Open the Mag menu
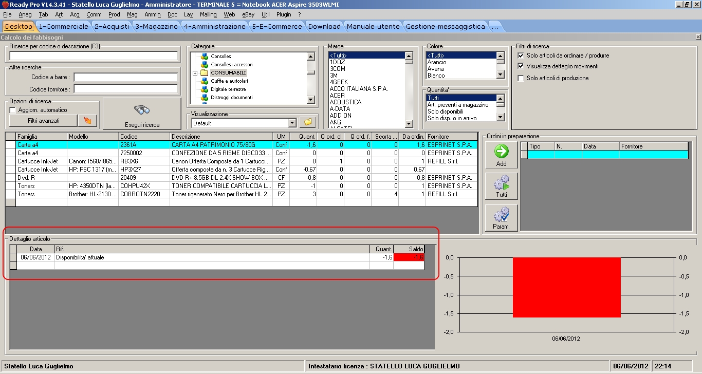 pyautogui.click(x=132, y=14)
